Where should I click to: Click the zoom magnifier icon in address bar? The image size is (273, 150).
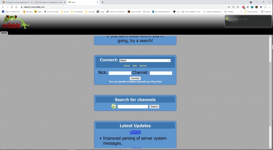[233, 7]
